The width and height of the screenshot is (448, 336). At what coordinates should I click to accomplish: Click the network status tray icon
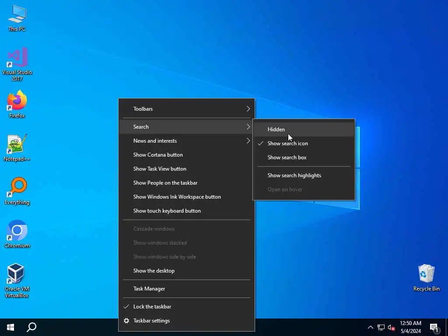pyautogui.click(x=381, y=327)
